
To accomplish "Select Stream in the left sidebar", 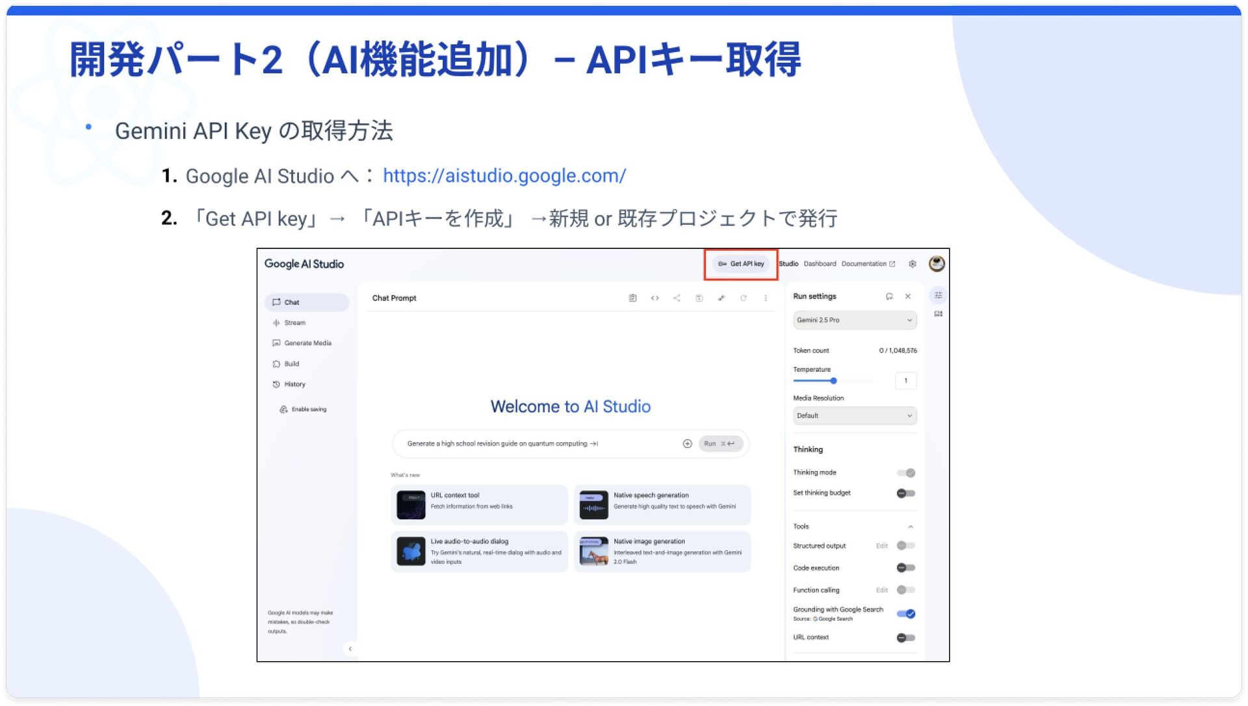I will (x=307, y=323).
